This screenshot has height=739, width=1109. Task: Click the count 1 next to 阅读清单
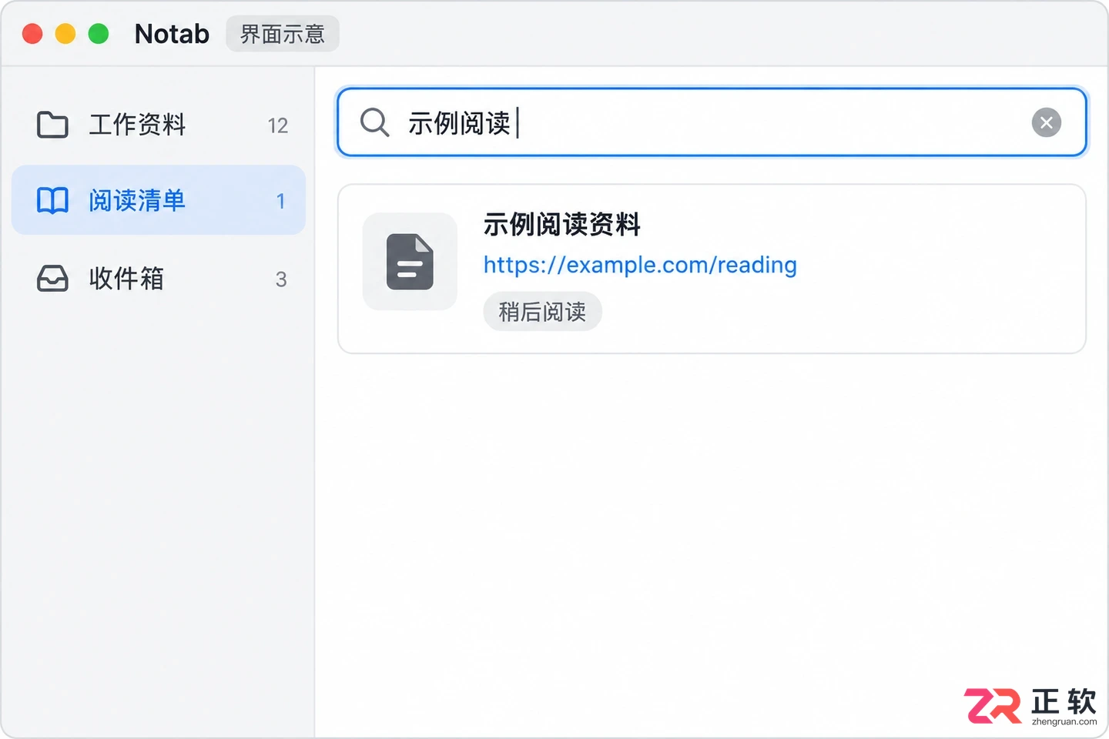coord(280,201)
